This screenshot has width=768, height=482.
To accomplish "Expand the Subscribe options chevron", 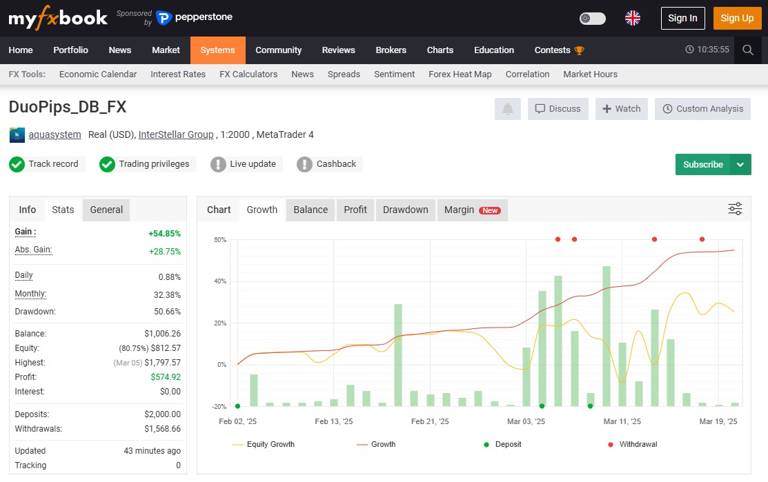I will tap(740, 165).
